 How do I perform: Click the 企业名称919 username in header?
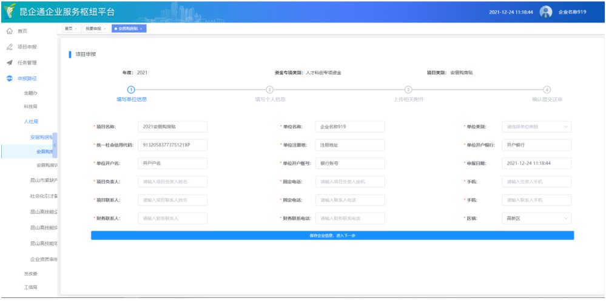[572, 12]
